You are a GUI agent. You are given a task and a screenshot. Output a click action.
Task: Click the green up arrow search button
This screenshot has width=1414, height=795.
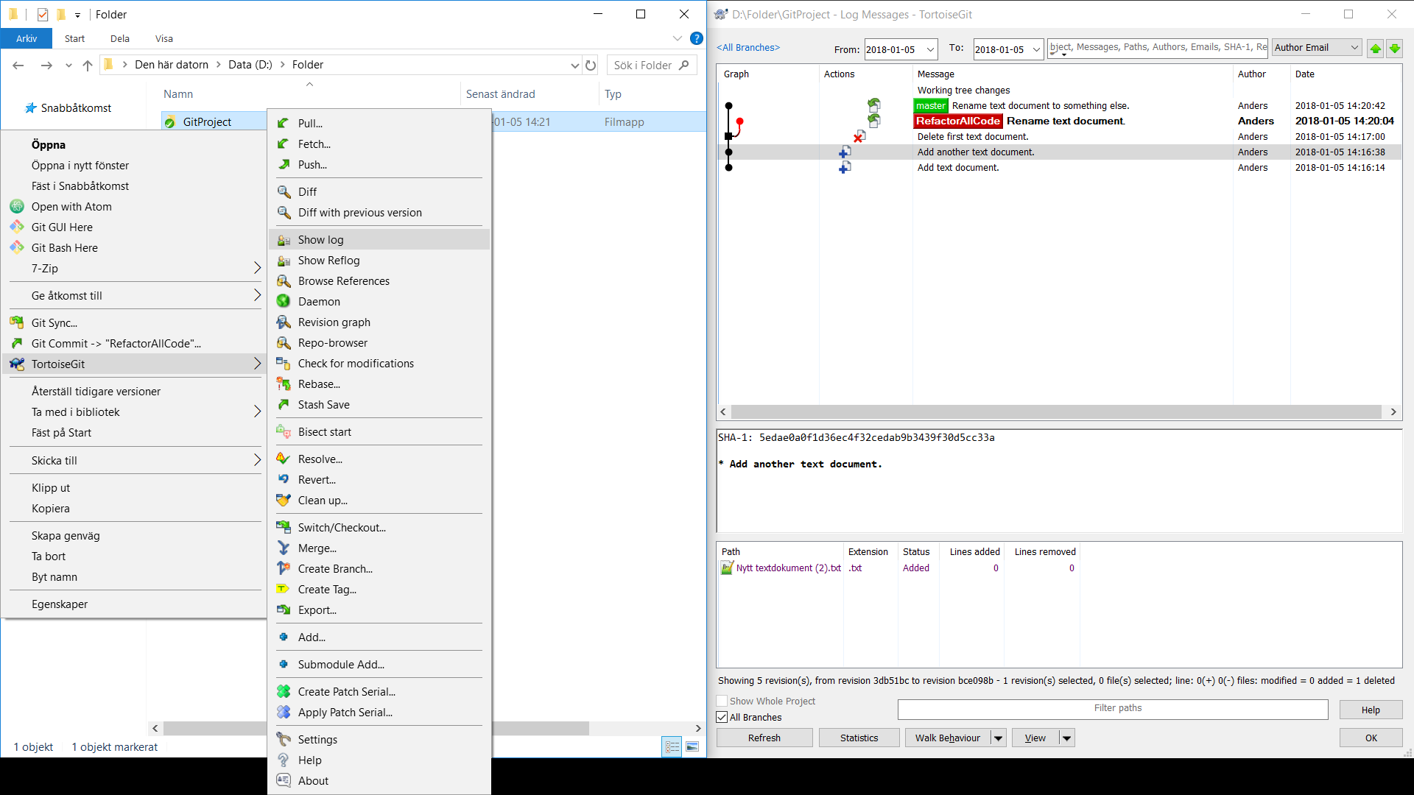click(1375, 49)
